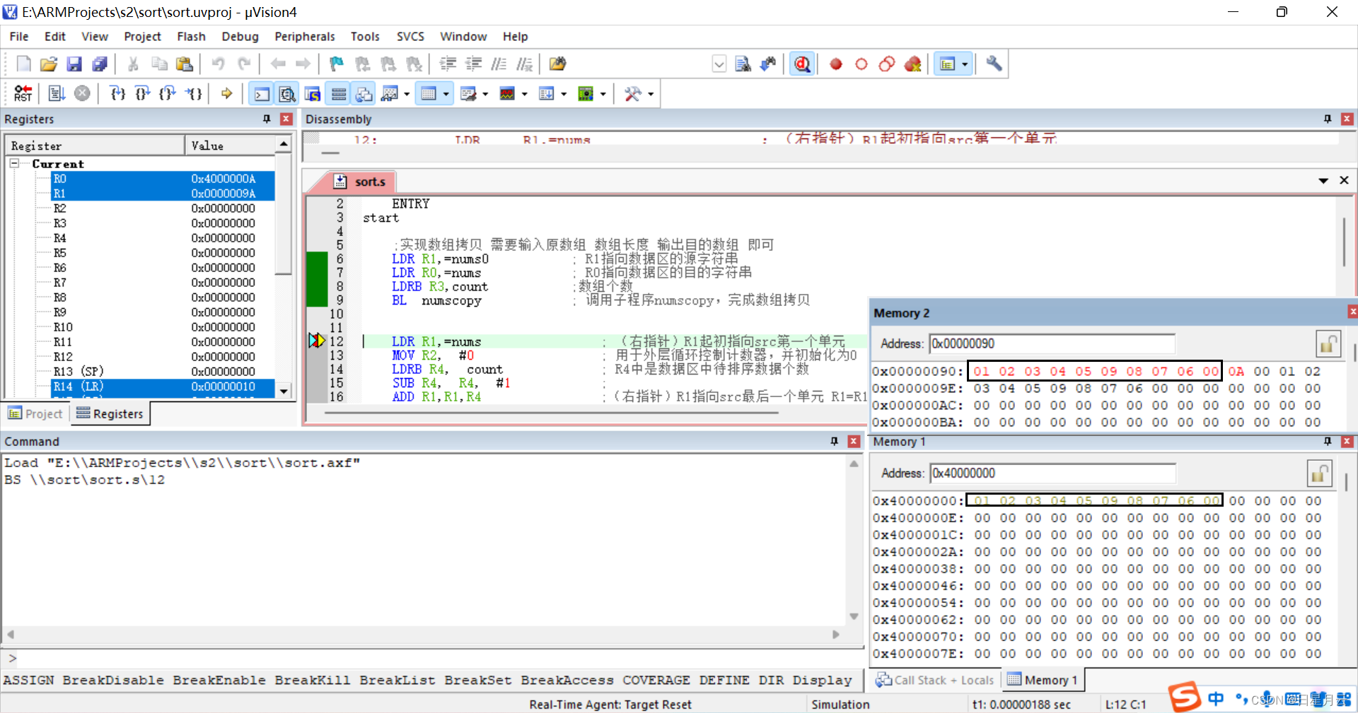Viewport: 1358px width, 713px height.
Task: Open the Toolbox dropdown arrow
Action: pos(651,93)
